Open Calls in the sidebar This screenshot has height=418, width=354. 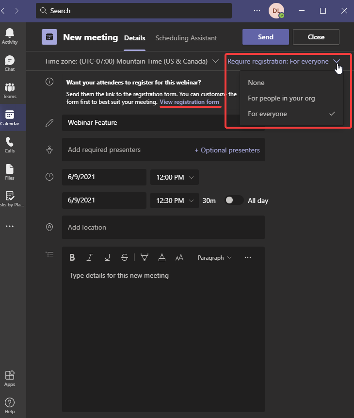pos(10,145)
